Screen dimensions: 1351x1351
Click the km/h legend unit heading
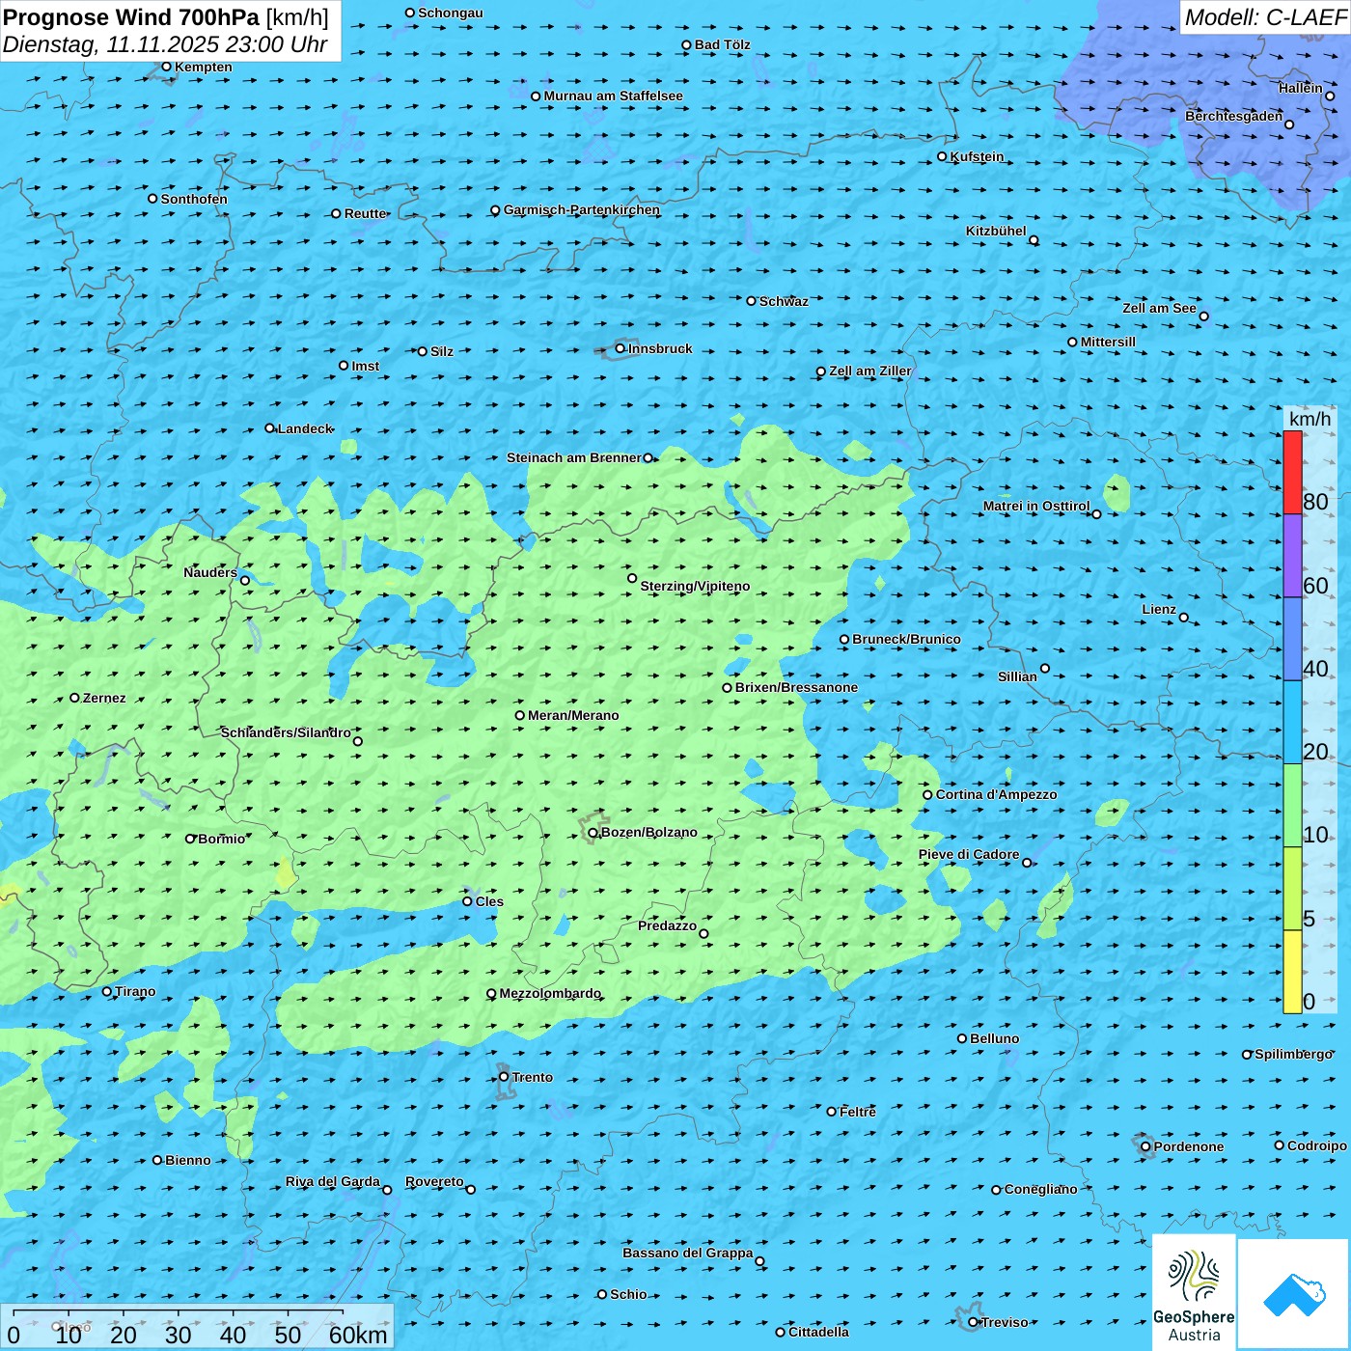point(1310,419)
